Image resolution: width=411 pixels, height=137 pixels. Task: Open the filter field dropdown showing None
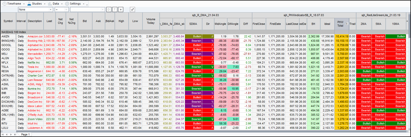coord(35,9)
